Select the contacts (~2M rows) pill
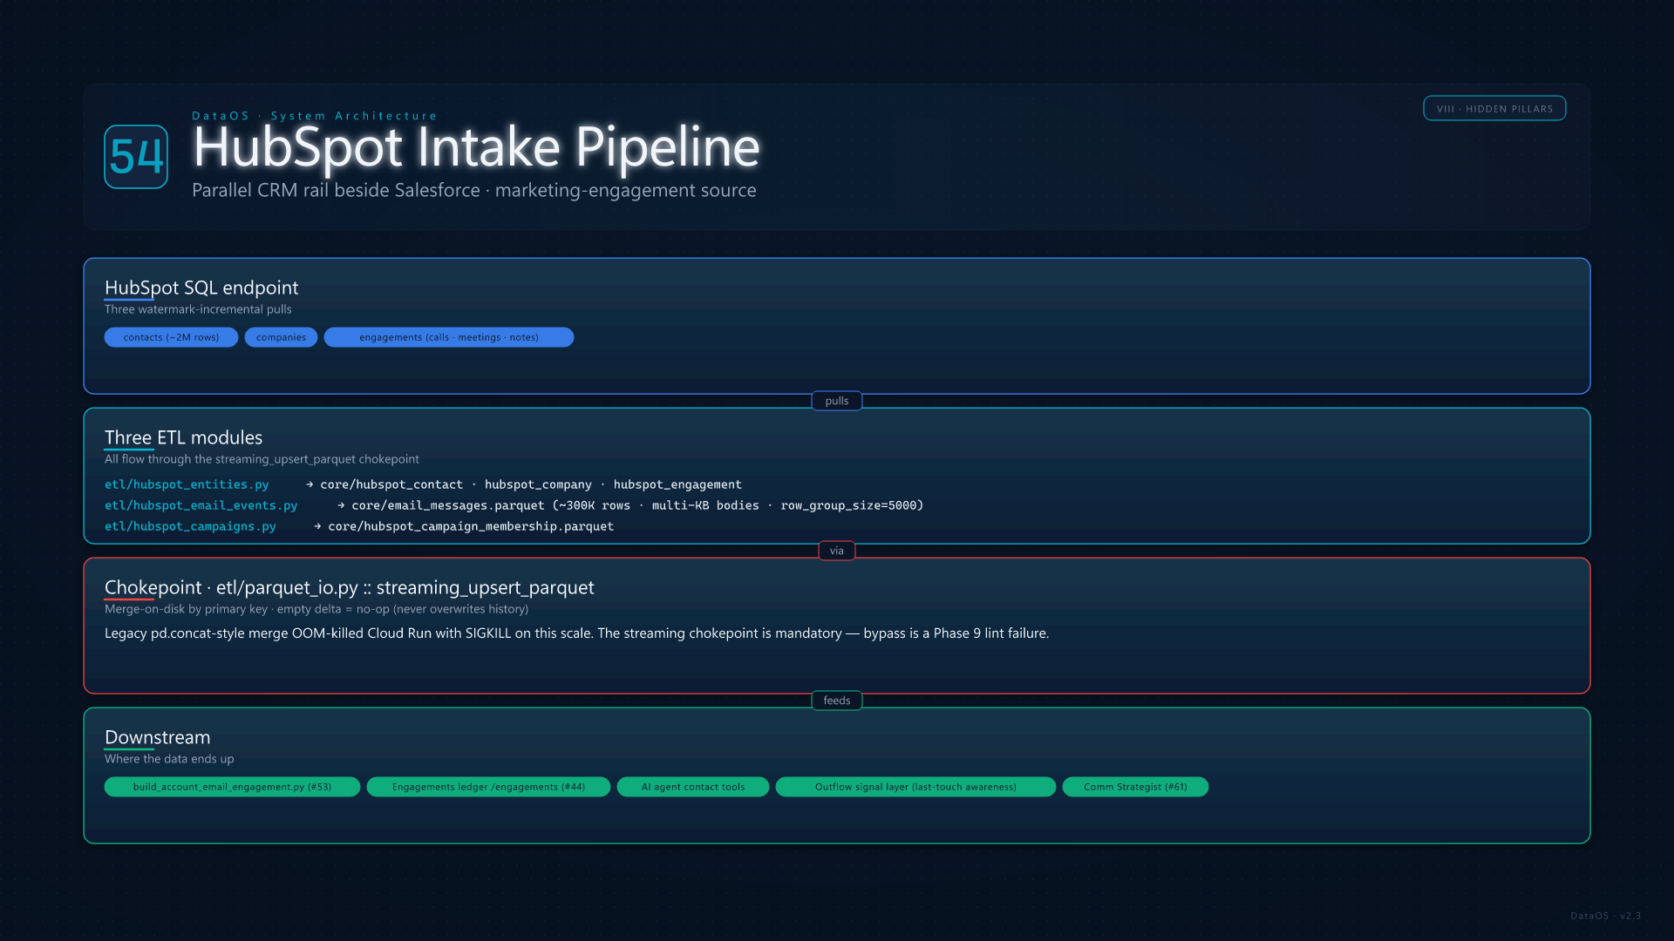 pos(171,337)
